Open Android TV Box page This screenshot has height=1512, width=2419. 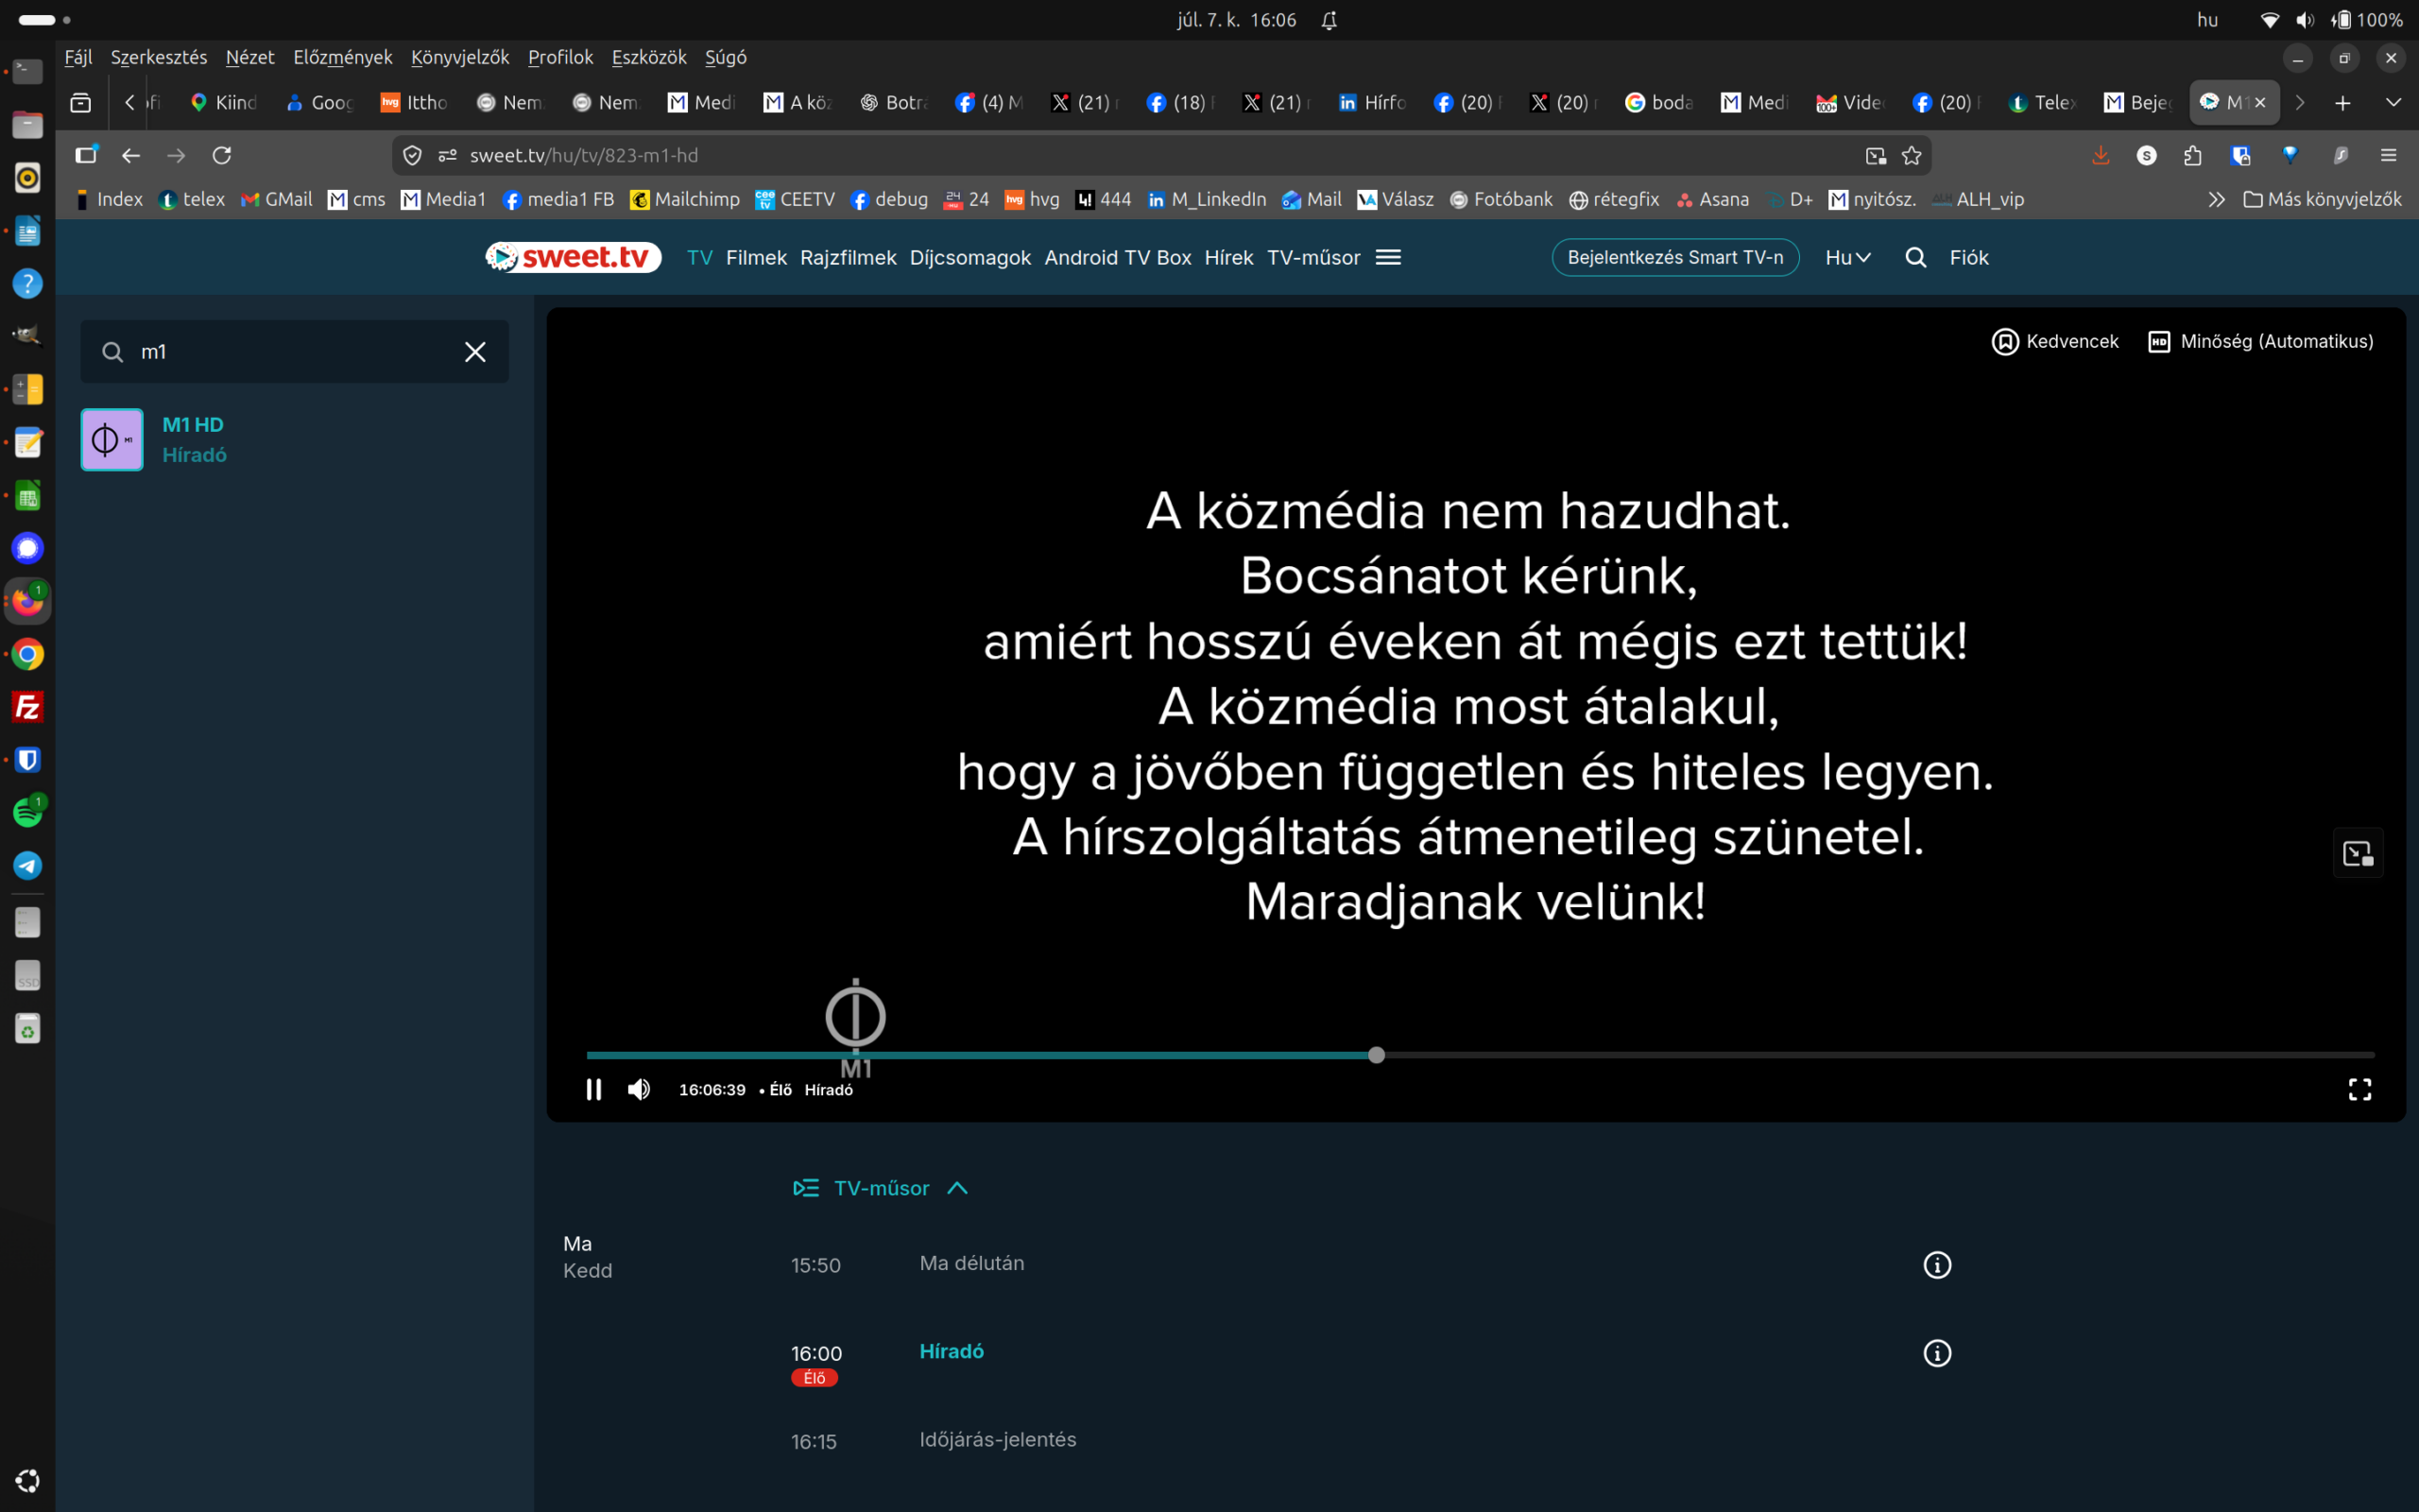(x=1118, y=257)
